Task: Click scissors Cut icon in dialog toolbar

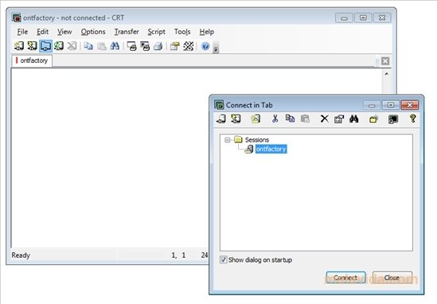Action: click(x=275, y=119)
